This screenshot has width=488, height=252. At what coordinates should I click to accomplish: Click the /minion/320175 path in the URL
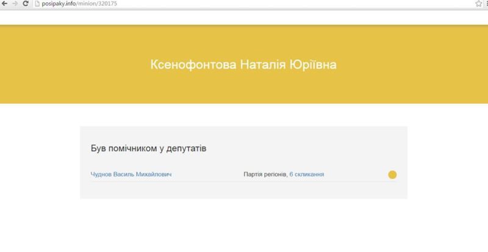97,4
